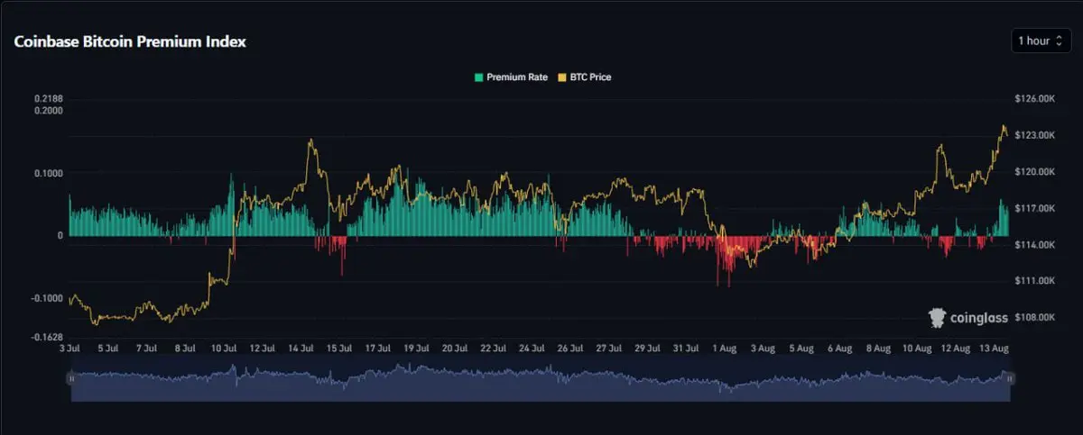
Task: Click the yellow BTC Price color swatch
Action: (562, 77)
